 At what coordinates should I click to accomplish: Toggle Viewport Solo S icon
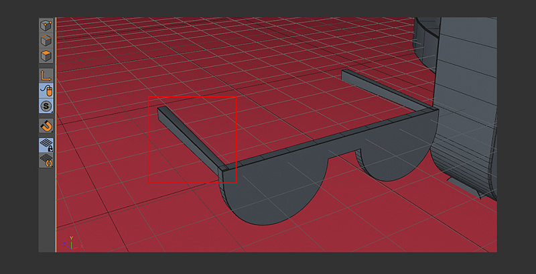coord(46,106)
